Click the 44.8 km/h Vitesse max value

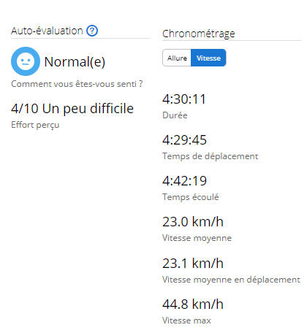(193, 304)
